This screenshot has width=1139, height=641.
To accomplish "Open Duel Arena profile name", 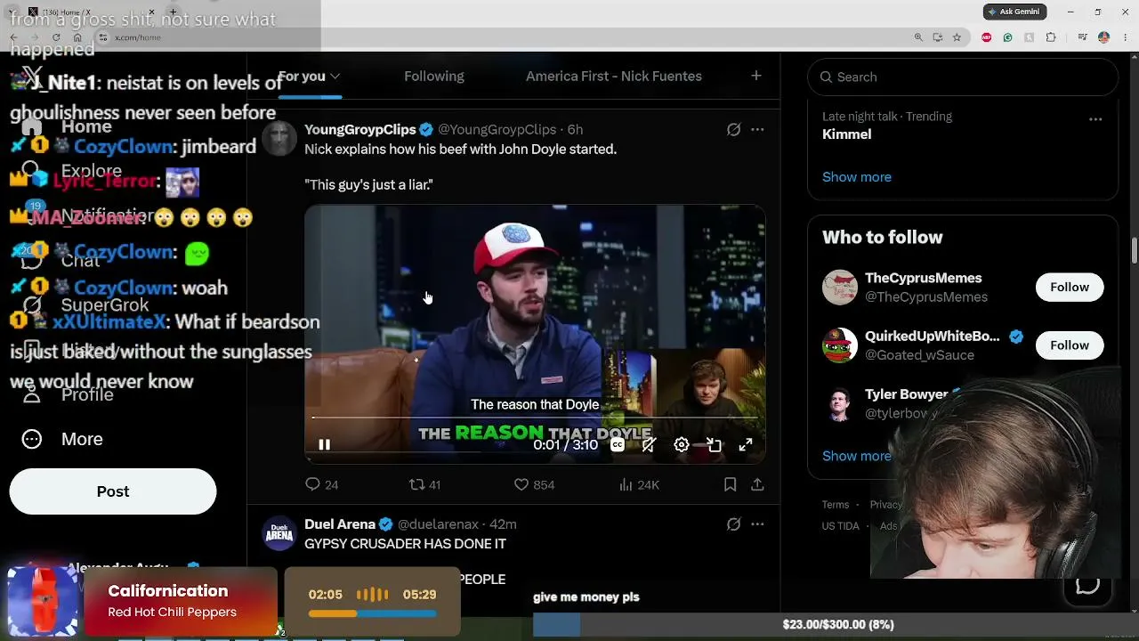I will pos(339,524).
